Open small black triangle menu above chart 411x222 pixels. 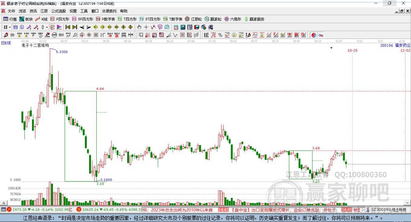(331, 48)
